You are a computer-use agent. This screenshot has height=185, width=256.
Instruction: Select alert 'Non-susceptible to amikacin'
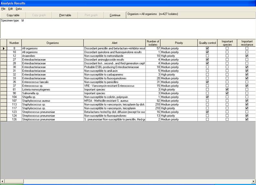[x=115, y=71]
